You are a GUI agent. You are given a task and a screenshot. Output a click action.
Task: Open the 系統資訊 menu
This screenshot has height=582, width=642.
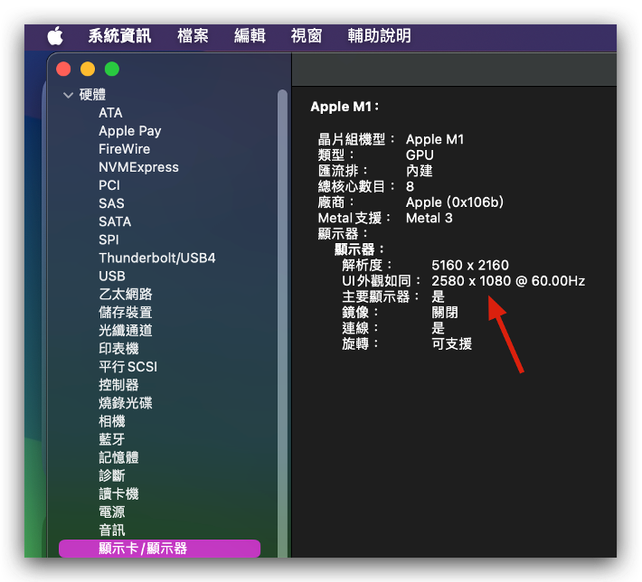pos(119,36)
